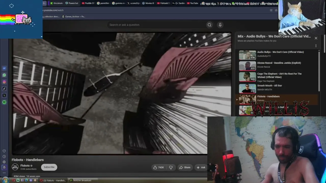Dislike the Flobots Handlebars video

[171, 167]
